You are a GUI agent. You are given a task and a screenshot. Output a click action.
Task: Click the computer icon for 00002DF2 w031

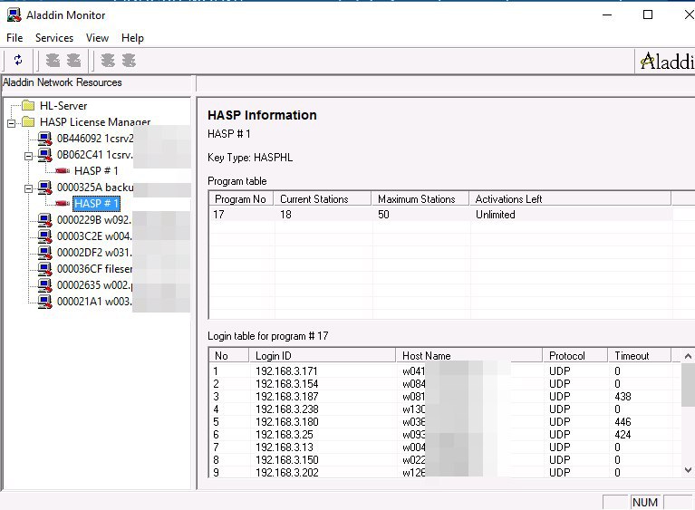click(44, 253)
